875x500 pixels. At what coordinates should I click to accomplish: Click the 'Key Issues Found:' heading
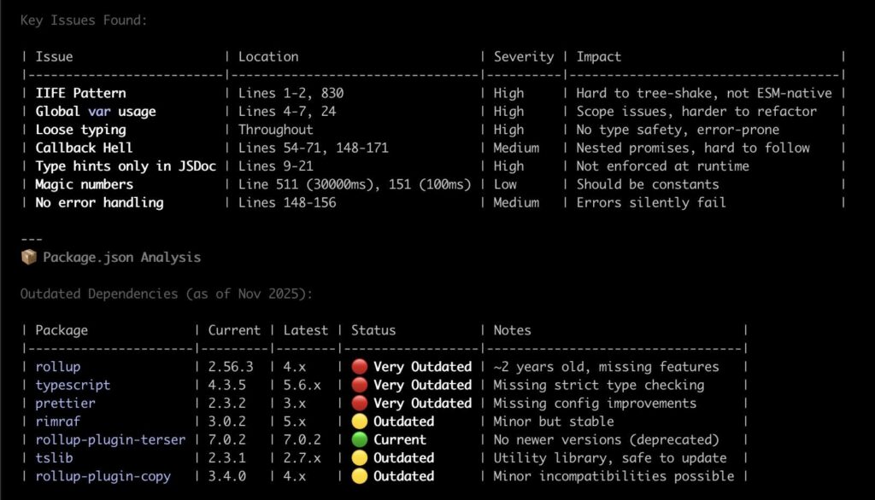pyautogui.click(x=84, y=20)
